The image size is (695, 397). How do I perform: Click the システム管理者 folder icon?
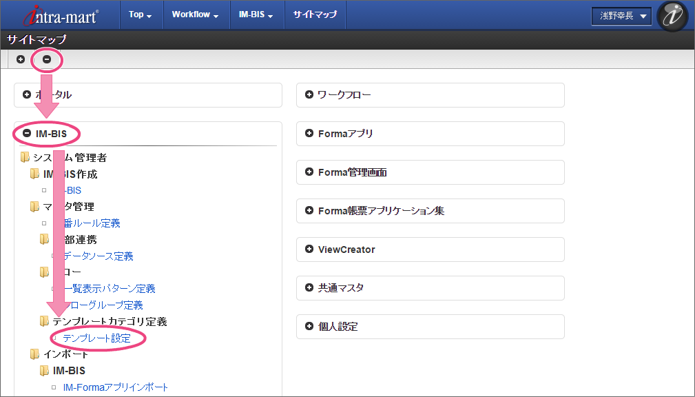pyautogui.click(x=25, y=158)
